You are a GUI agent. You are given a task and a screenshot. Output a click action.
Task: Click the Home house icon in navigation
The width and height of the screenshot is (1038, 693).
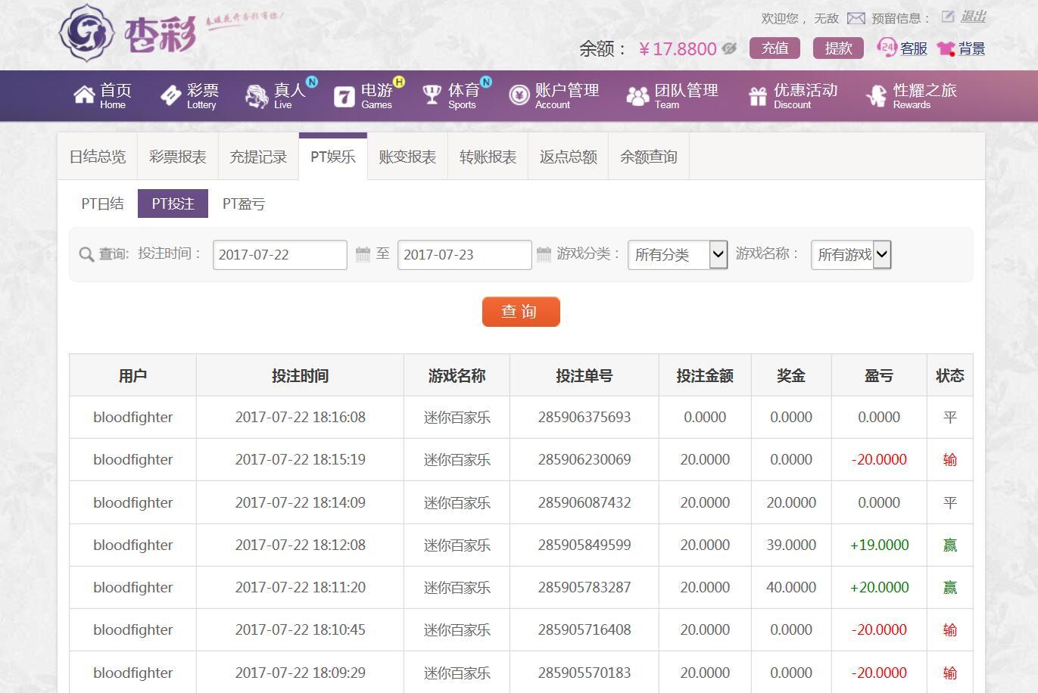(84, 95)
